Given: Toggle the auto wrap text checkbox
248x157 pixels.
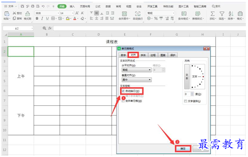Looking at the screenshot, I should click(123, 91).
